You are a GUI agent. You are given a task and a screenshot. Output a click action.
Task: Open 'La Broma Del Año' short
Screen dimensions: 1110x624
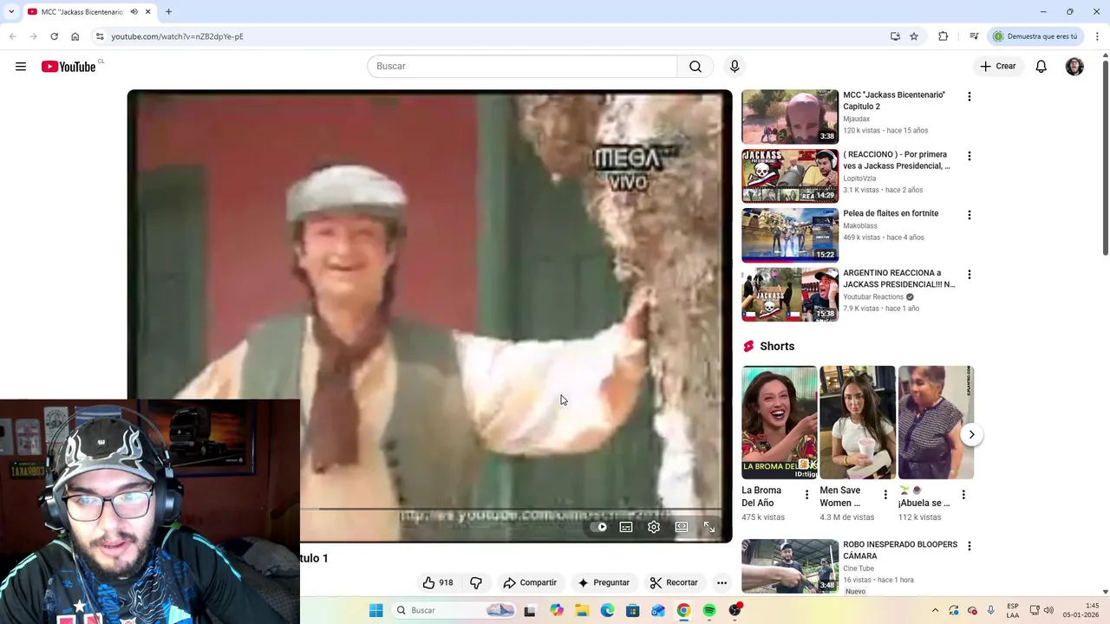(779, 423)
